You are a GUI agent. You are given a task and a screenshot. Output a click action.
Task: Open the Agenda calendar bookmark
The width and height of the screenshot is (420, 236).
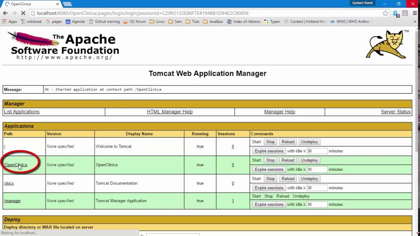click(75, 22)
